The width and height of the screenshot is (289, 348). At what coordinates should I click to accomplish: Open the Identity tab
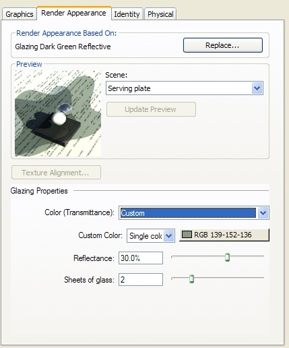127,14
